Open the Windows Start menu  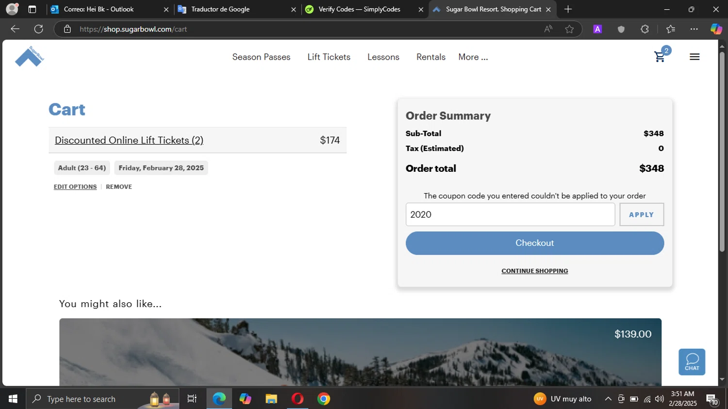click(x=13, y=399)
